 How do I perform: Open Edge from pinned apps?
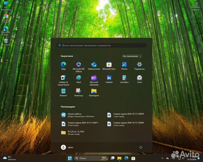(x=63, y=66)
